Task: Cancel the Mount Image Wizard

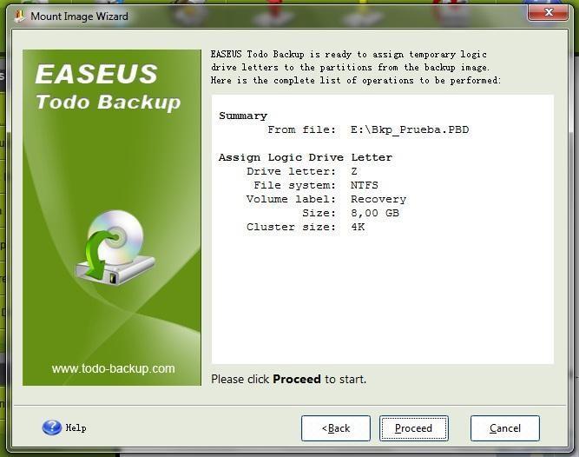Action: click(x=504, y=427)
